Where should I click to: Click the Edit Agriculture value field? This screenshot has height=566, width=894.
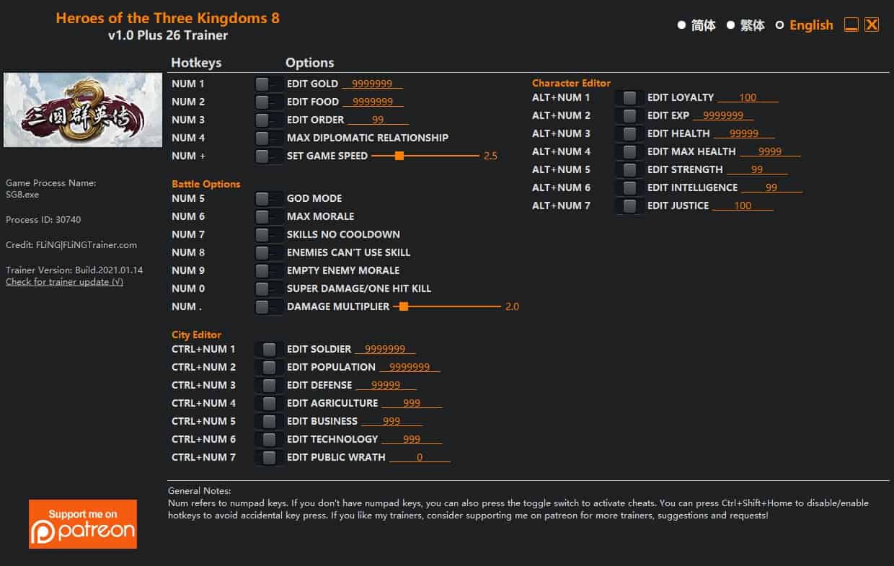click(412, 403)
